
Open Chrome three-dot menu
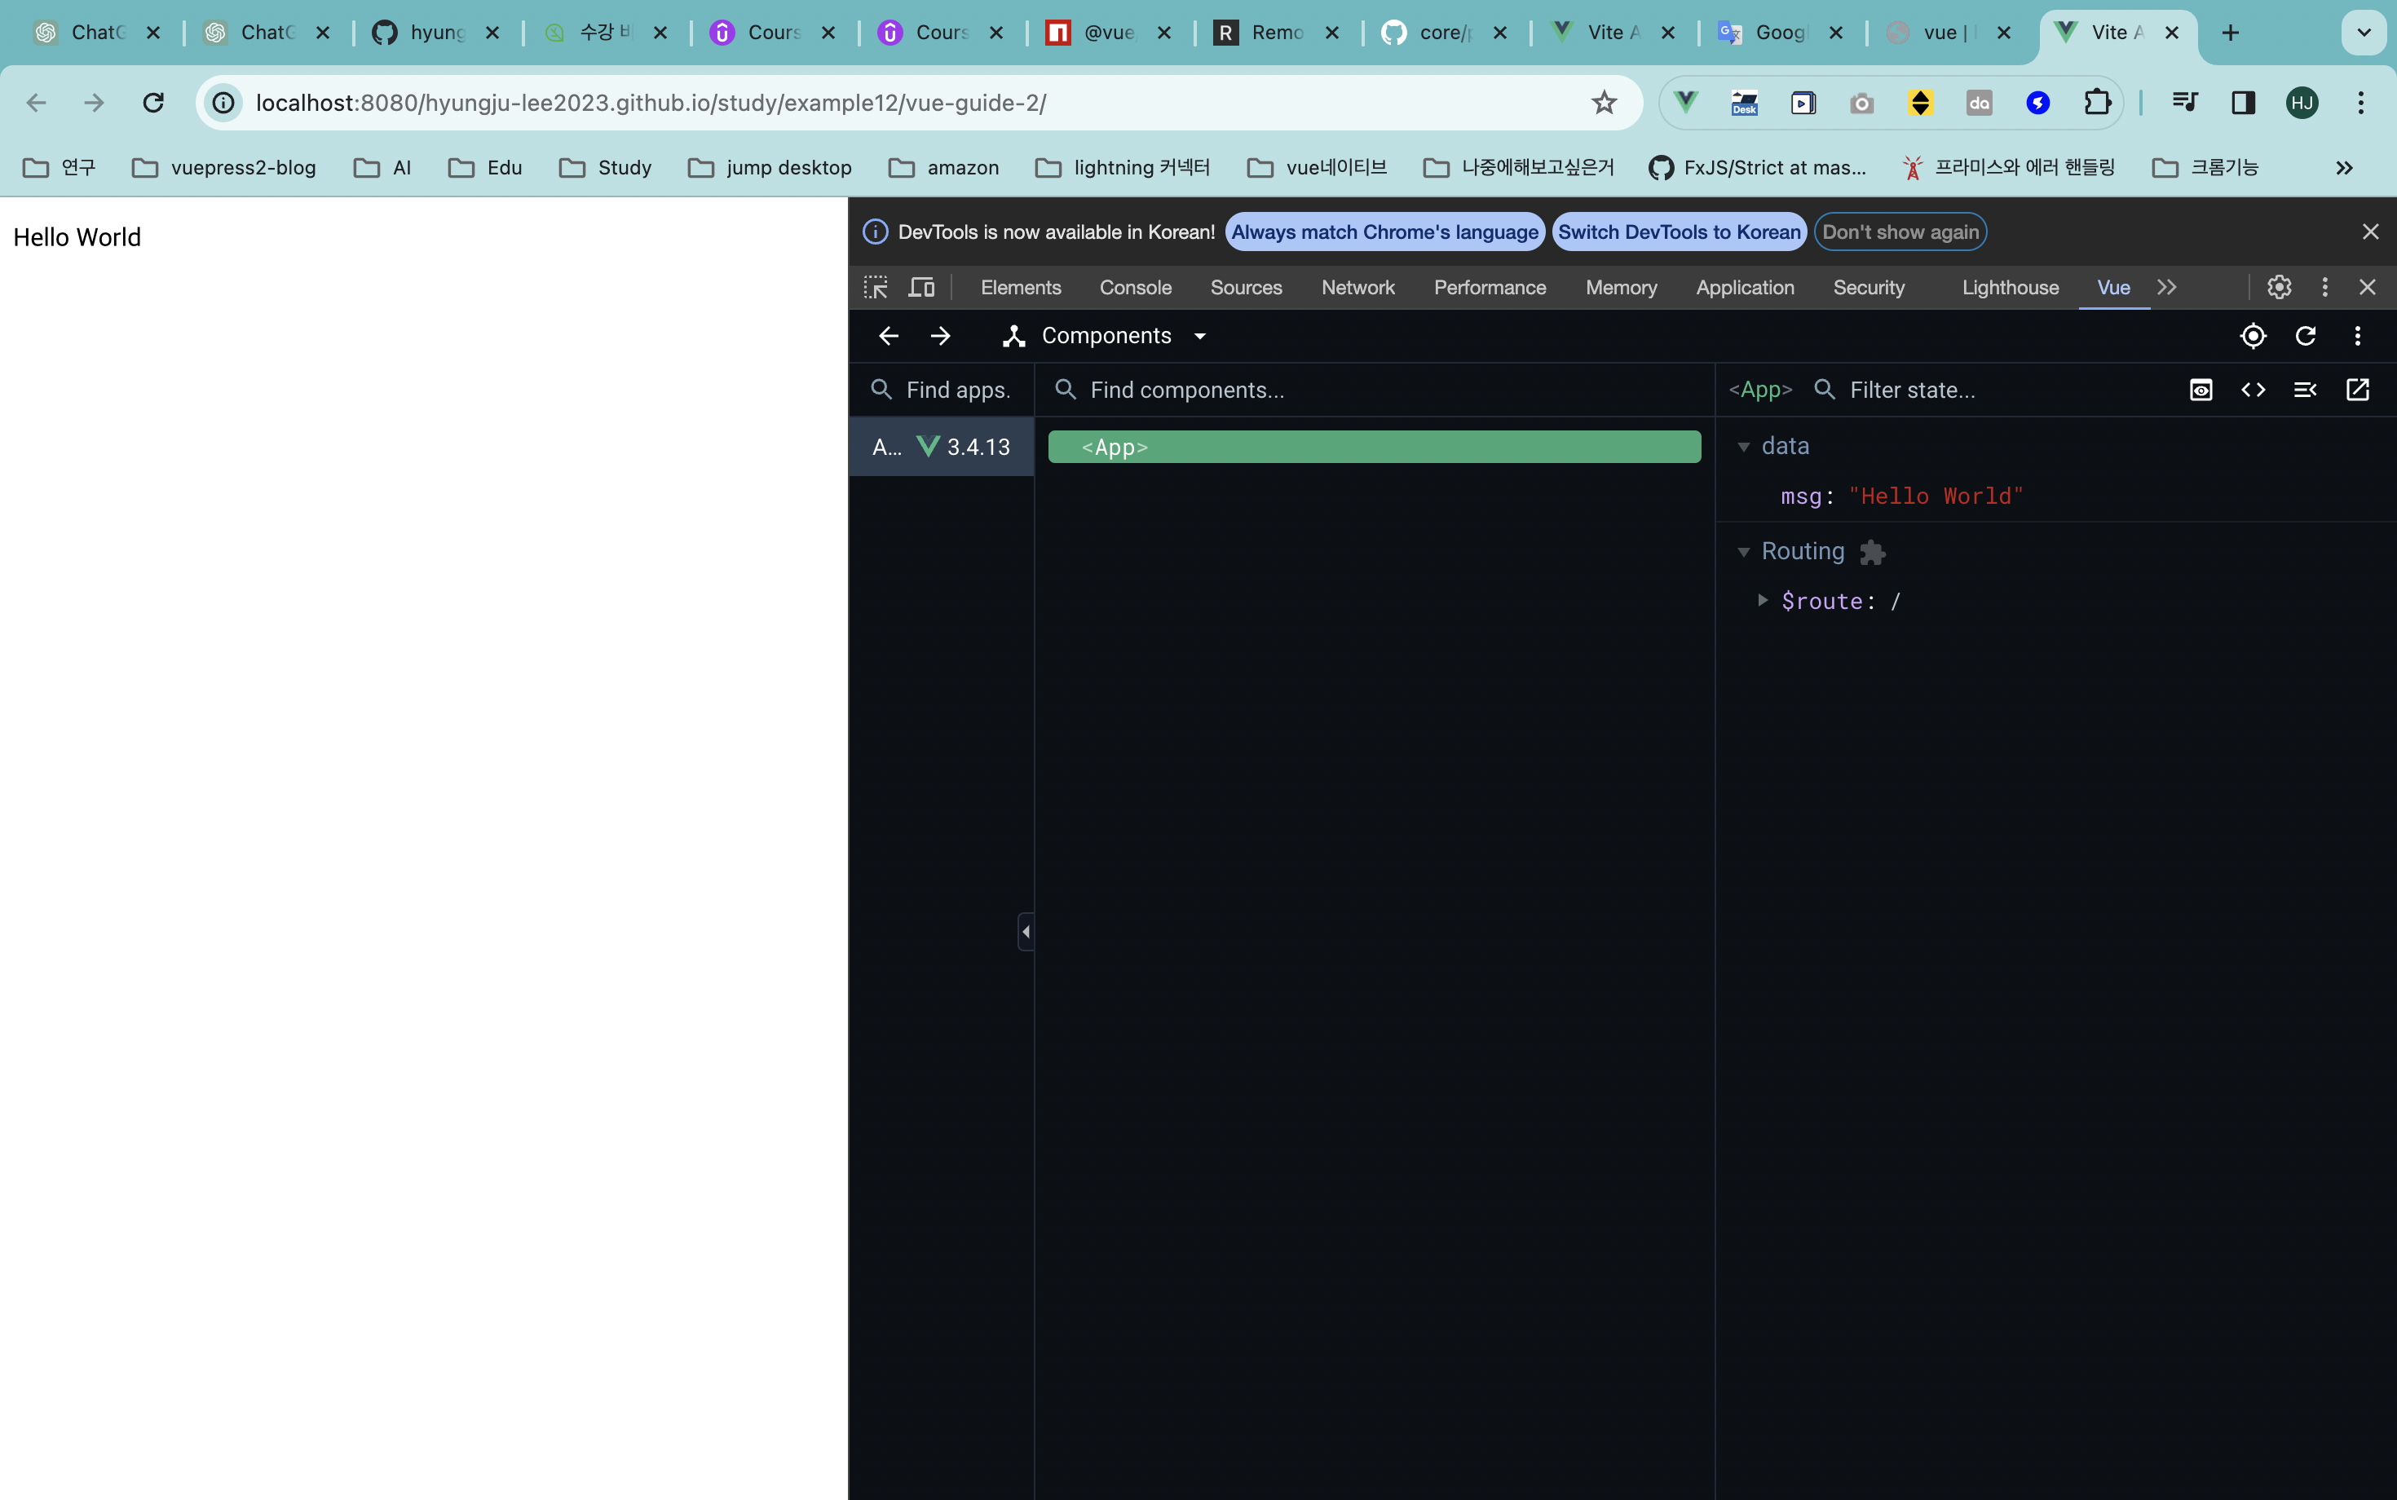pyautogui.click(x=2361, y=102)
